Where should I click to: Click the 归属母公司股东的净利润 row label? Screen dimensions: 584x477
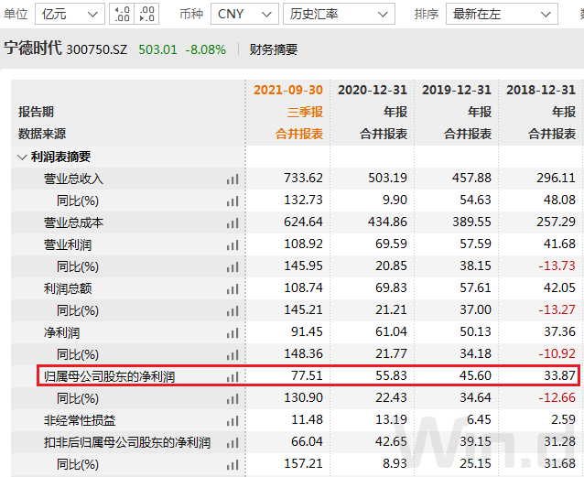[109, 377]
